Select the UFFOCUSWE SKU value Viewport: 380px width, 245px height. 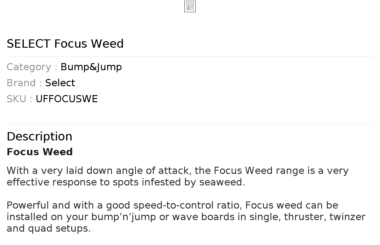click(x=66, y=99)
